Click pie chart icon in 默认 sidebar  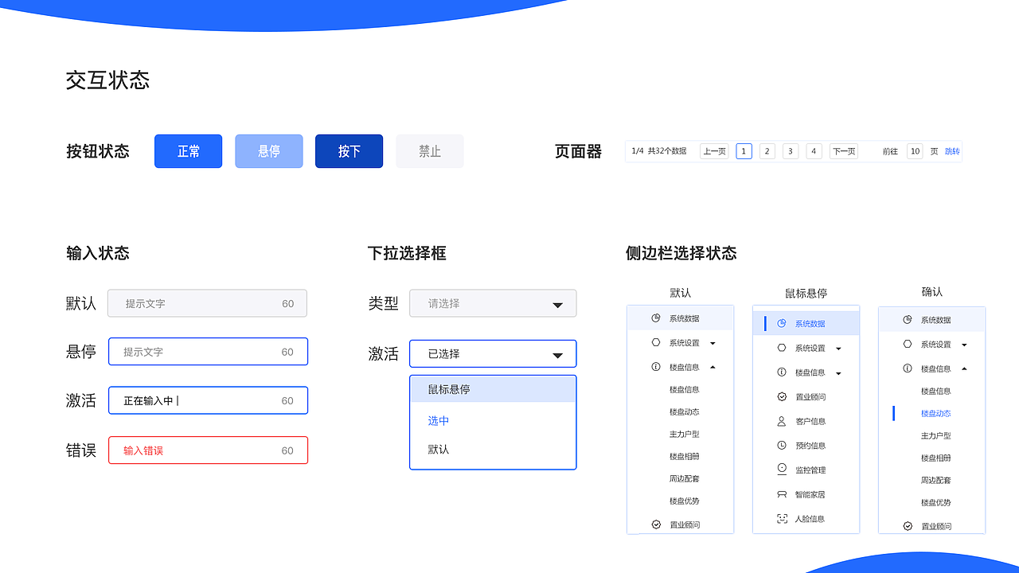pyautogui.click(x=656, y=318)
